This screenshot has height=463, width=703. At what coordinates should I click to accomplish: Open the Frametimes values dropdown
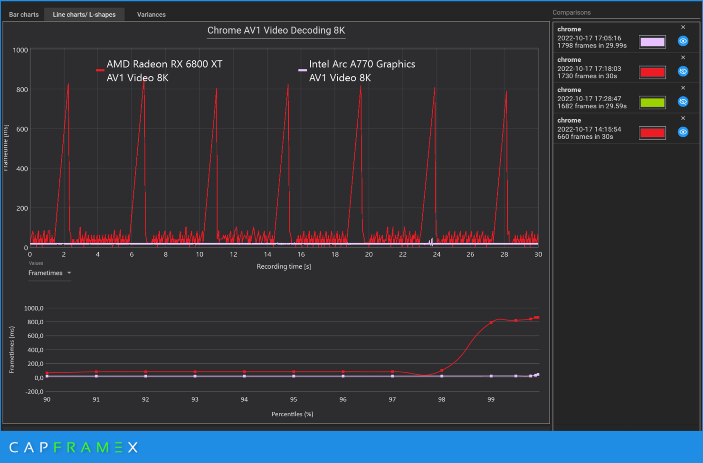click(x=49, y=273)
